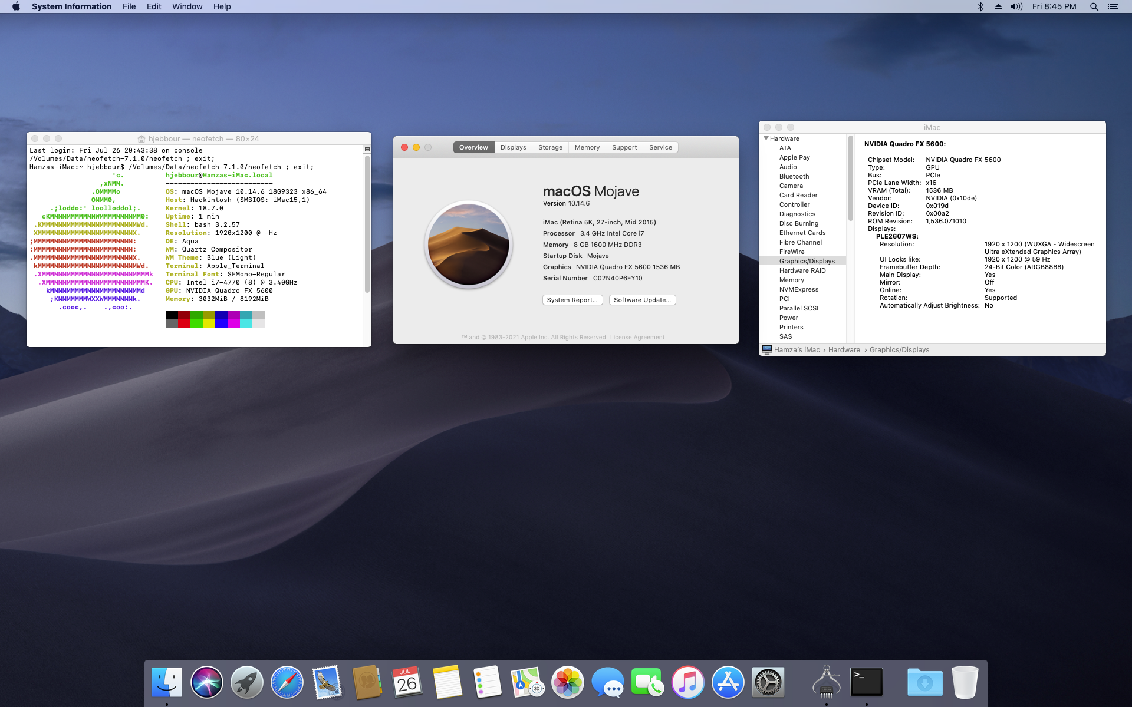Click the macOS Mojave dune image
This screenshot has width=1132, height=707.
[468, 244]
